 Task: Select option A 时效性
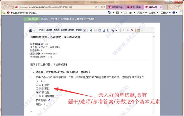click(37, 85)
